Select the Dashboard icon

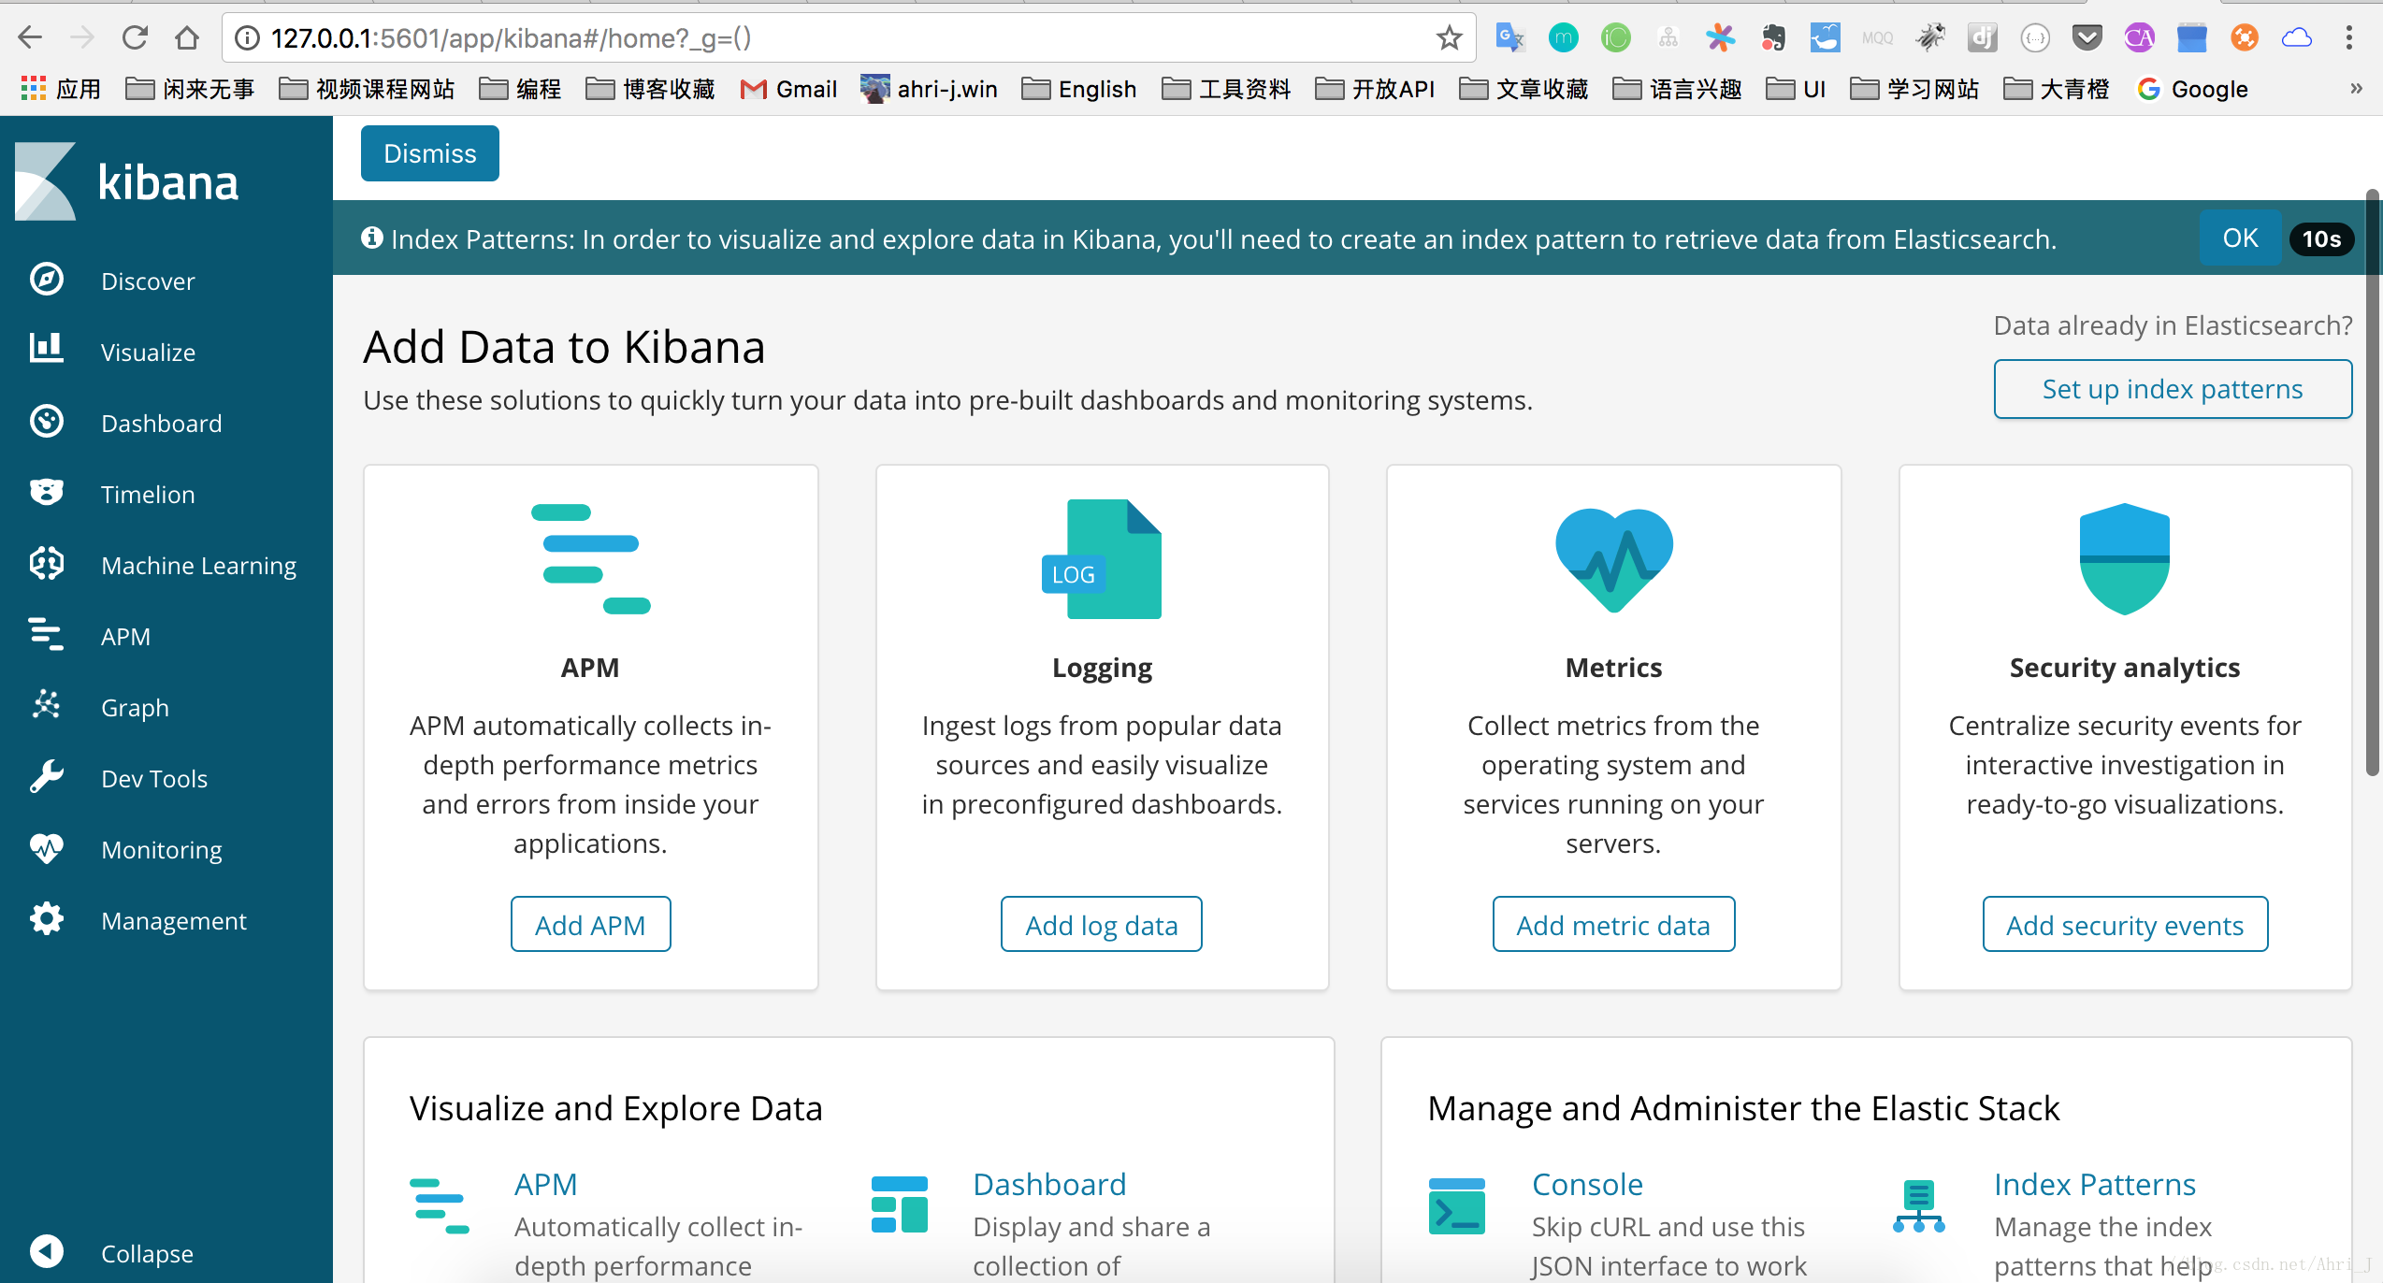click(x=48, y=422)
